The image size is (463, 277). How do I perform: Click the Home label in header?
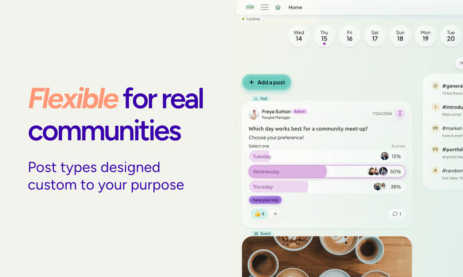pyautogui.click(x=295, y=7)
